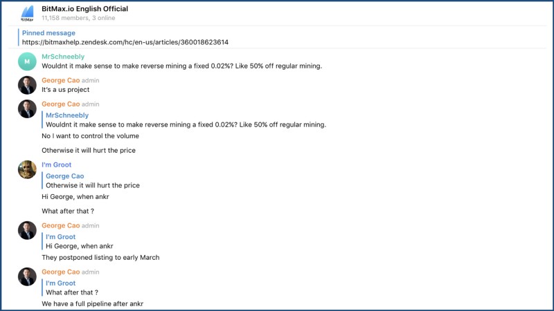Click George Cao's avatar beside the full pipeline message

(27, 277)
